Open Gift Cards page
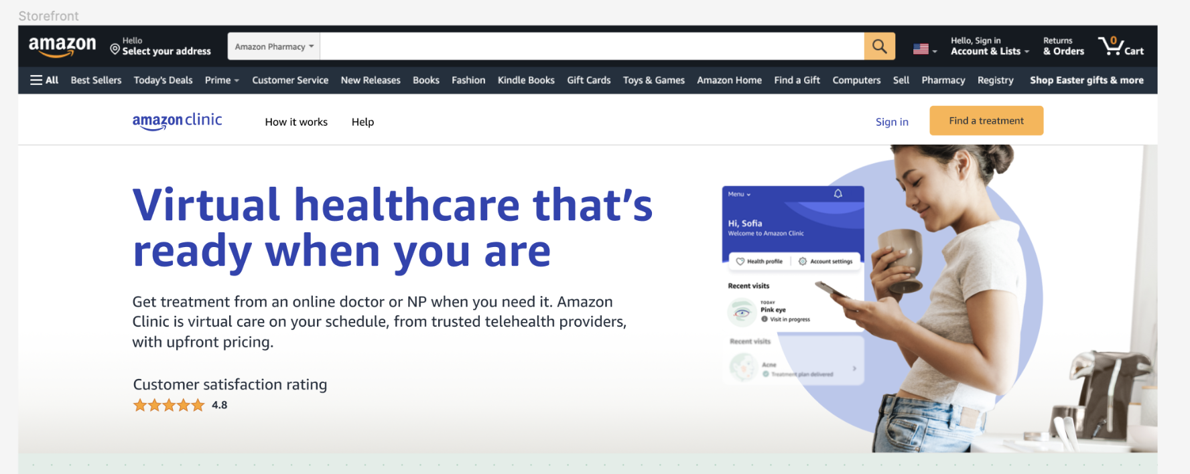The height and width of the screenshot is (474, 1190). 589,80
